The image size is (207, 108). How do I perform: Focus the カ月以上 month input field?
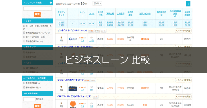point(29,99)
